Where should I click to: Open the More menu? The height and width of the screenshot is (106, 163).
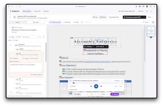click(150, 17)
